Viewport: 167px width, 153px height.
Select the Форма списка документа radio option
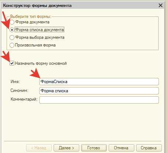click(12, 30)
